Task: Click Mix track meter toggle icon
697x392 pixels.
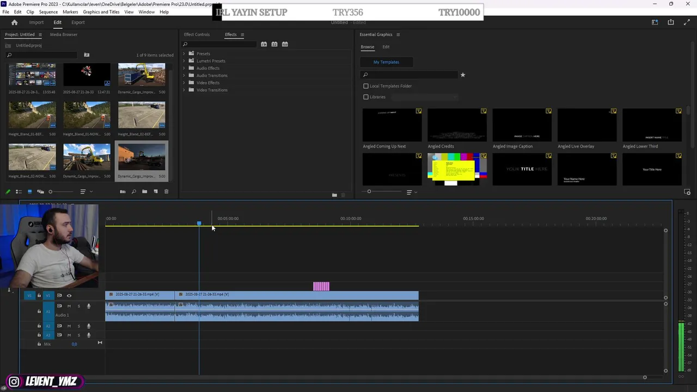Action: (x=100, y=342)
